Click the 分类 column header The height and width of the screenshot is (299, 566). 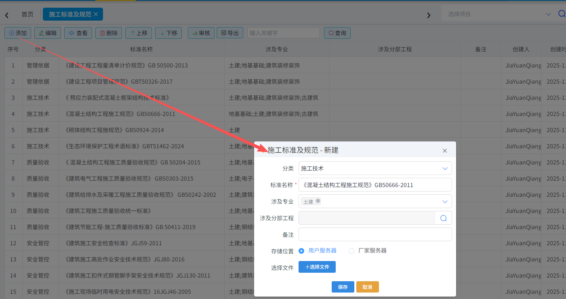pos(40,49)
